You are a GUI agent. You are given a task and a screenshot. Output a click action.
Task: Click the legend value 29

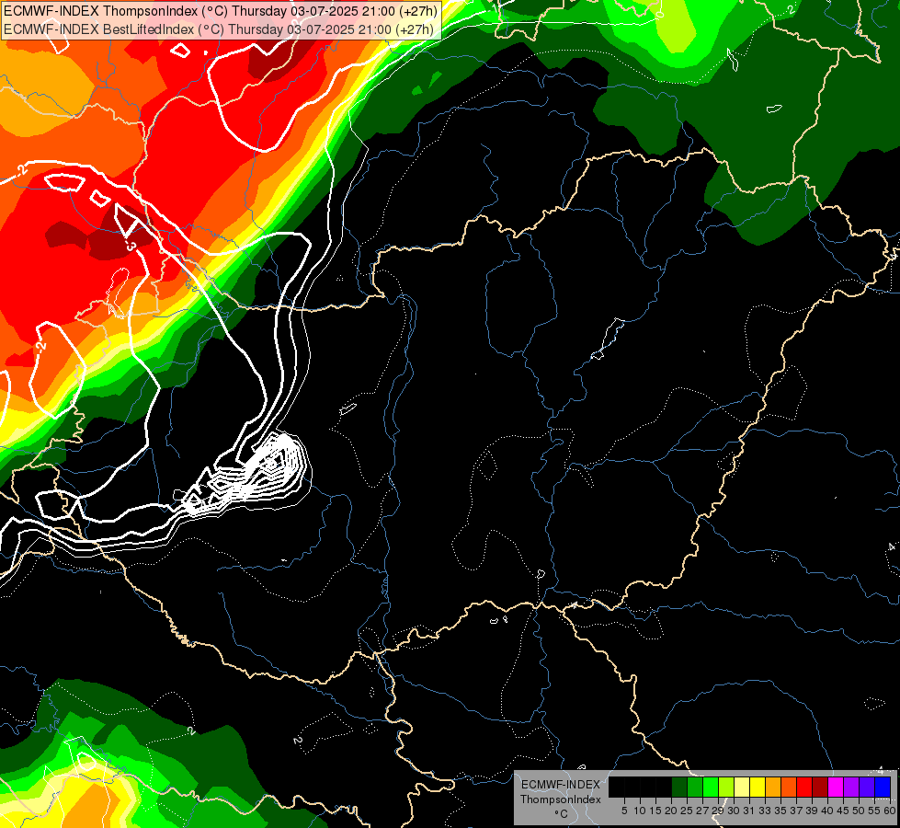[x=718, y=811]
